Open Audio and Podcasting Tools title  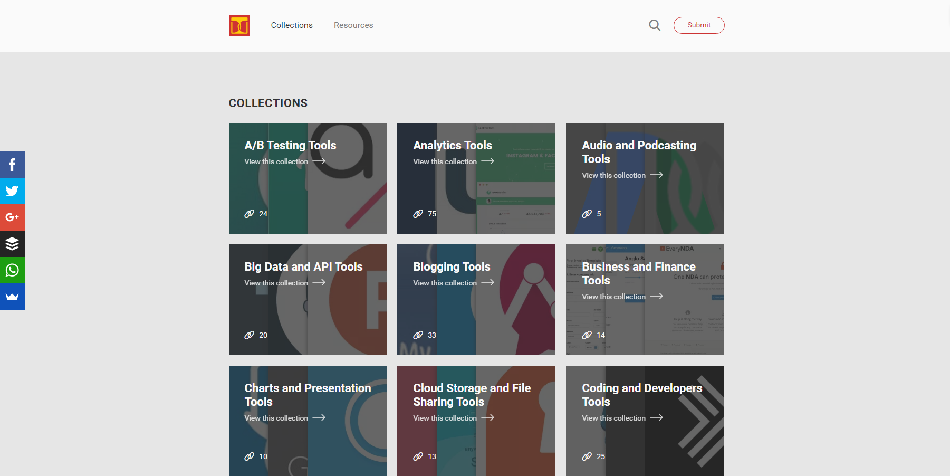point(639,152)
